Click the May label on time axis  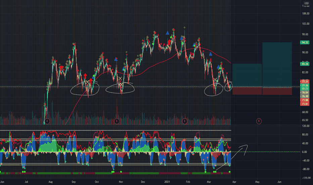[257, 182]
